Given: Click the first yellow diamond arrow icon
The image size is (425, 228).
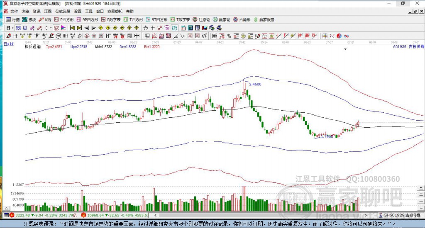Looking at the screenshot, I should [101, 28].
